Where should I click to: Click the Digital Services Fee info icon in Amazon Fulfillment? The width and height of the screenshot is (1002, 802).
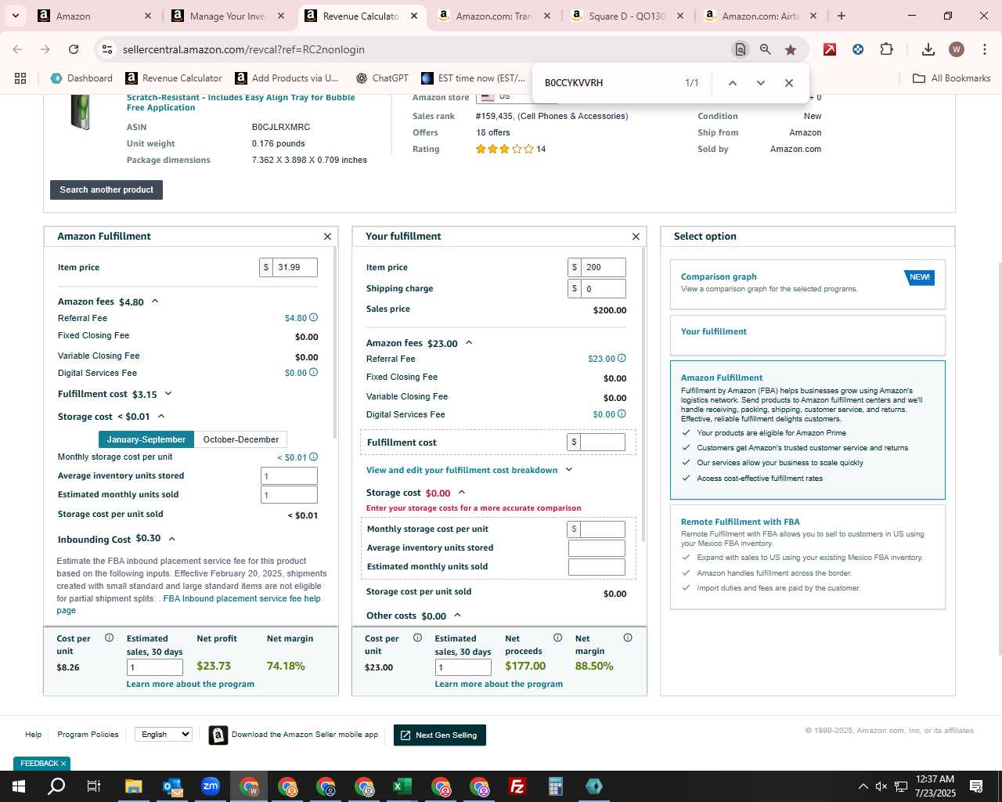pos(313,372)
